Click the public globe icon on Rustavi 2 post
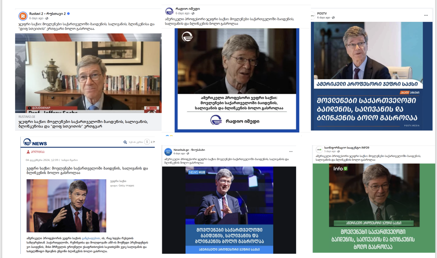This screenshot has height=258, width=437. pos(47,18)
